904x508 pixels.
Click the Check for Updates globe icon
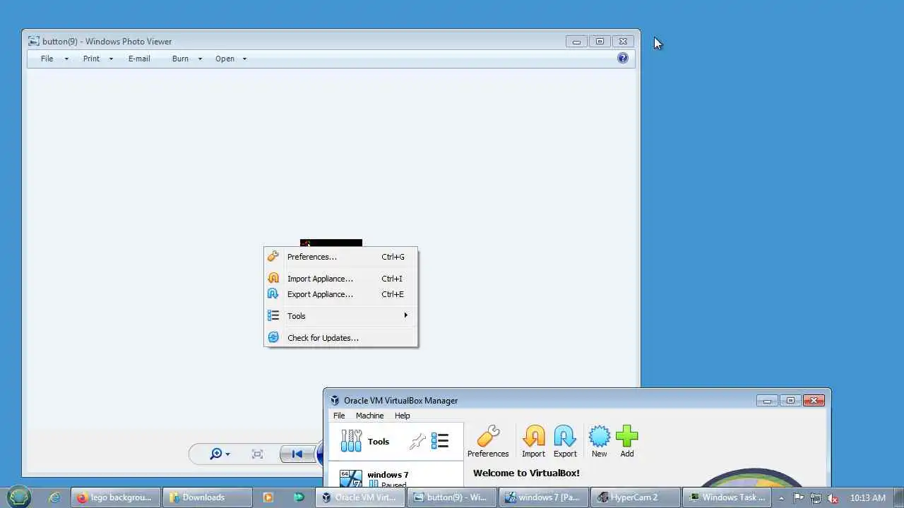point(273,338)
